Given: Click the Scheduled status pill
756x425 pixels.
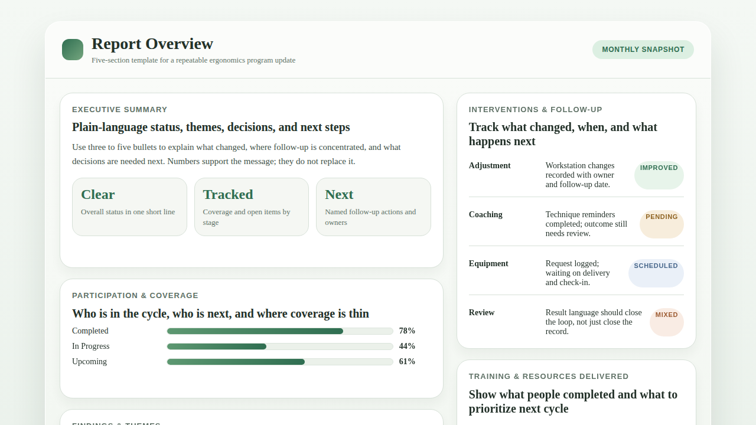Looking at the screenshot, I should point(656,273).
